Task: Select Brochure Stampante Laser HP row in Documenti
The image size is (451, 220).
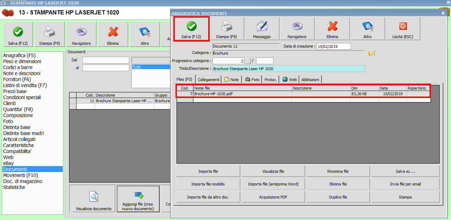Action: (120, 101)
